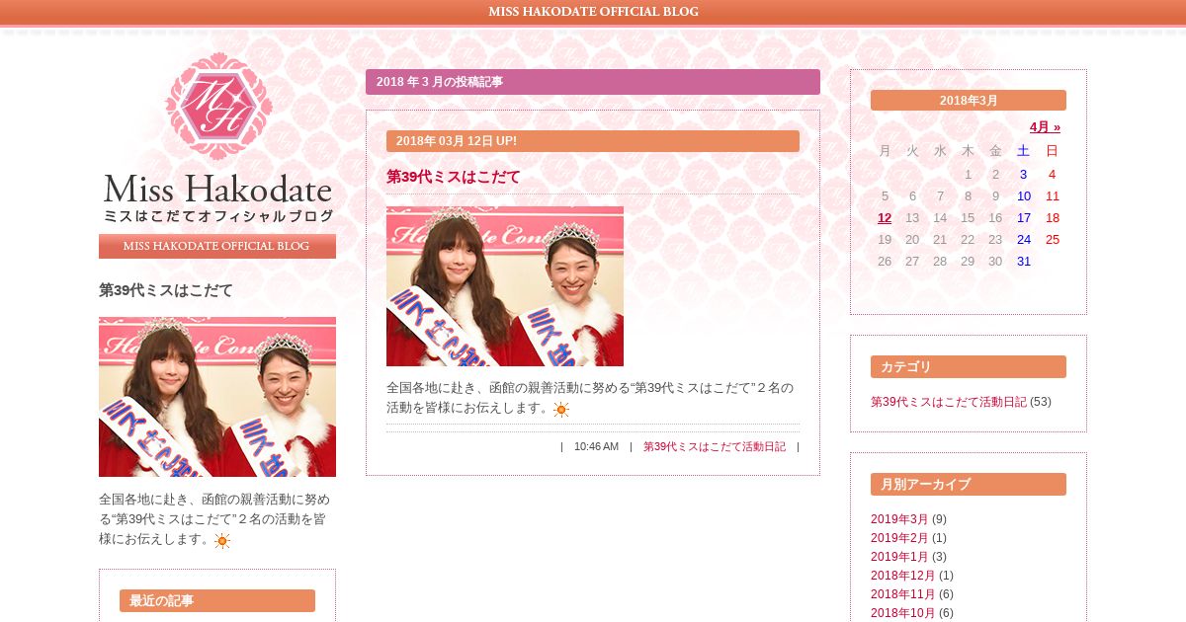Open category 第39代ミスはこだて活動日記 (53)
Image resolution: width=1186 pixels, height=622 pixels.
point(949,402)
